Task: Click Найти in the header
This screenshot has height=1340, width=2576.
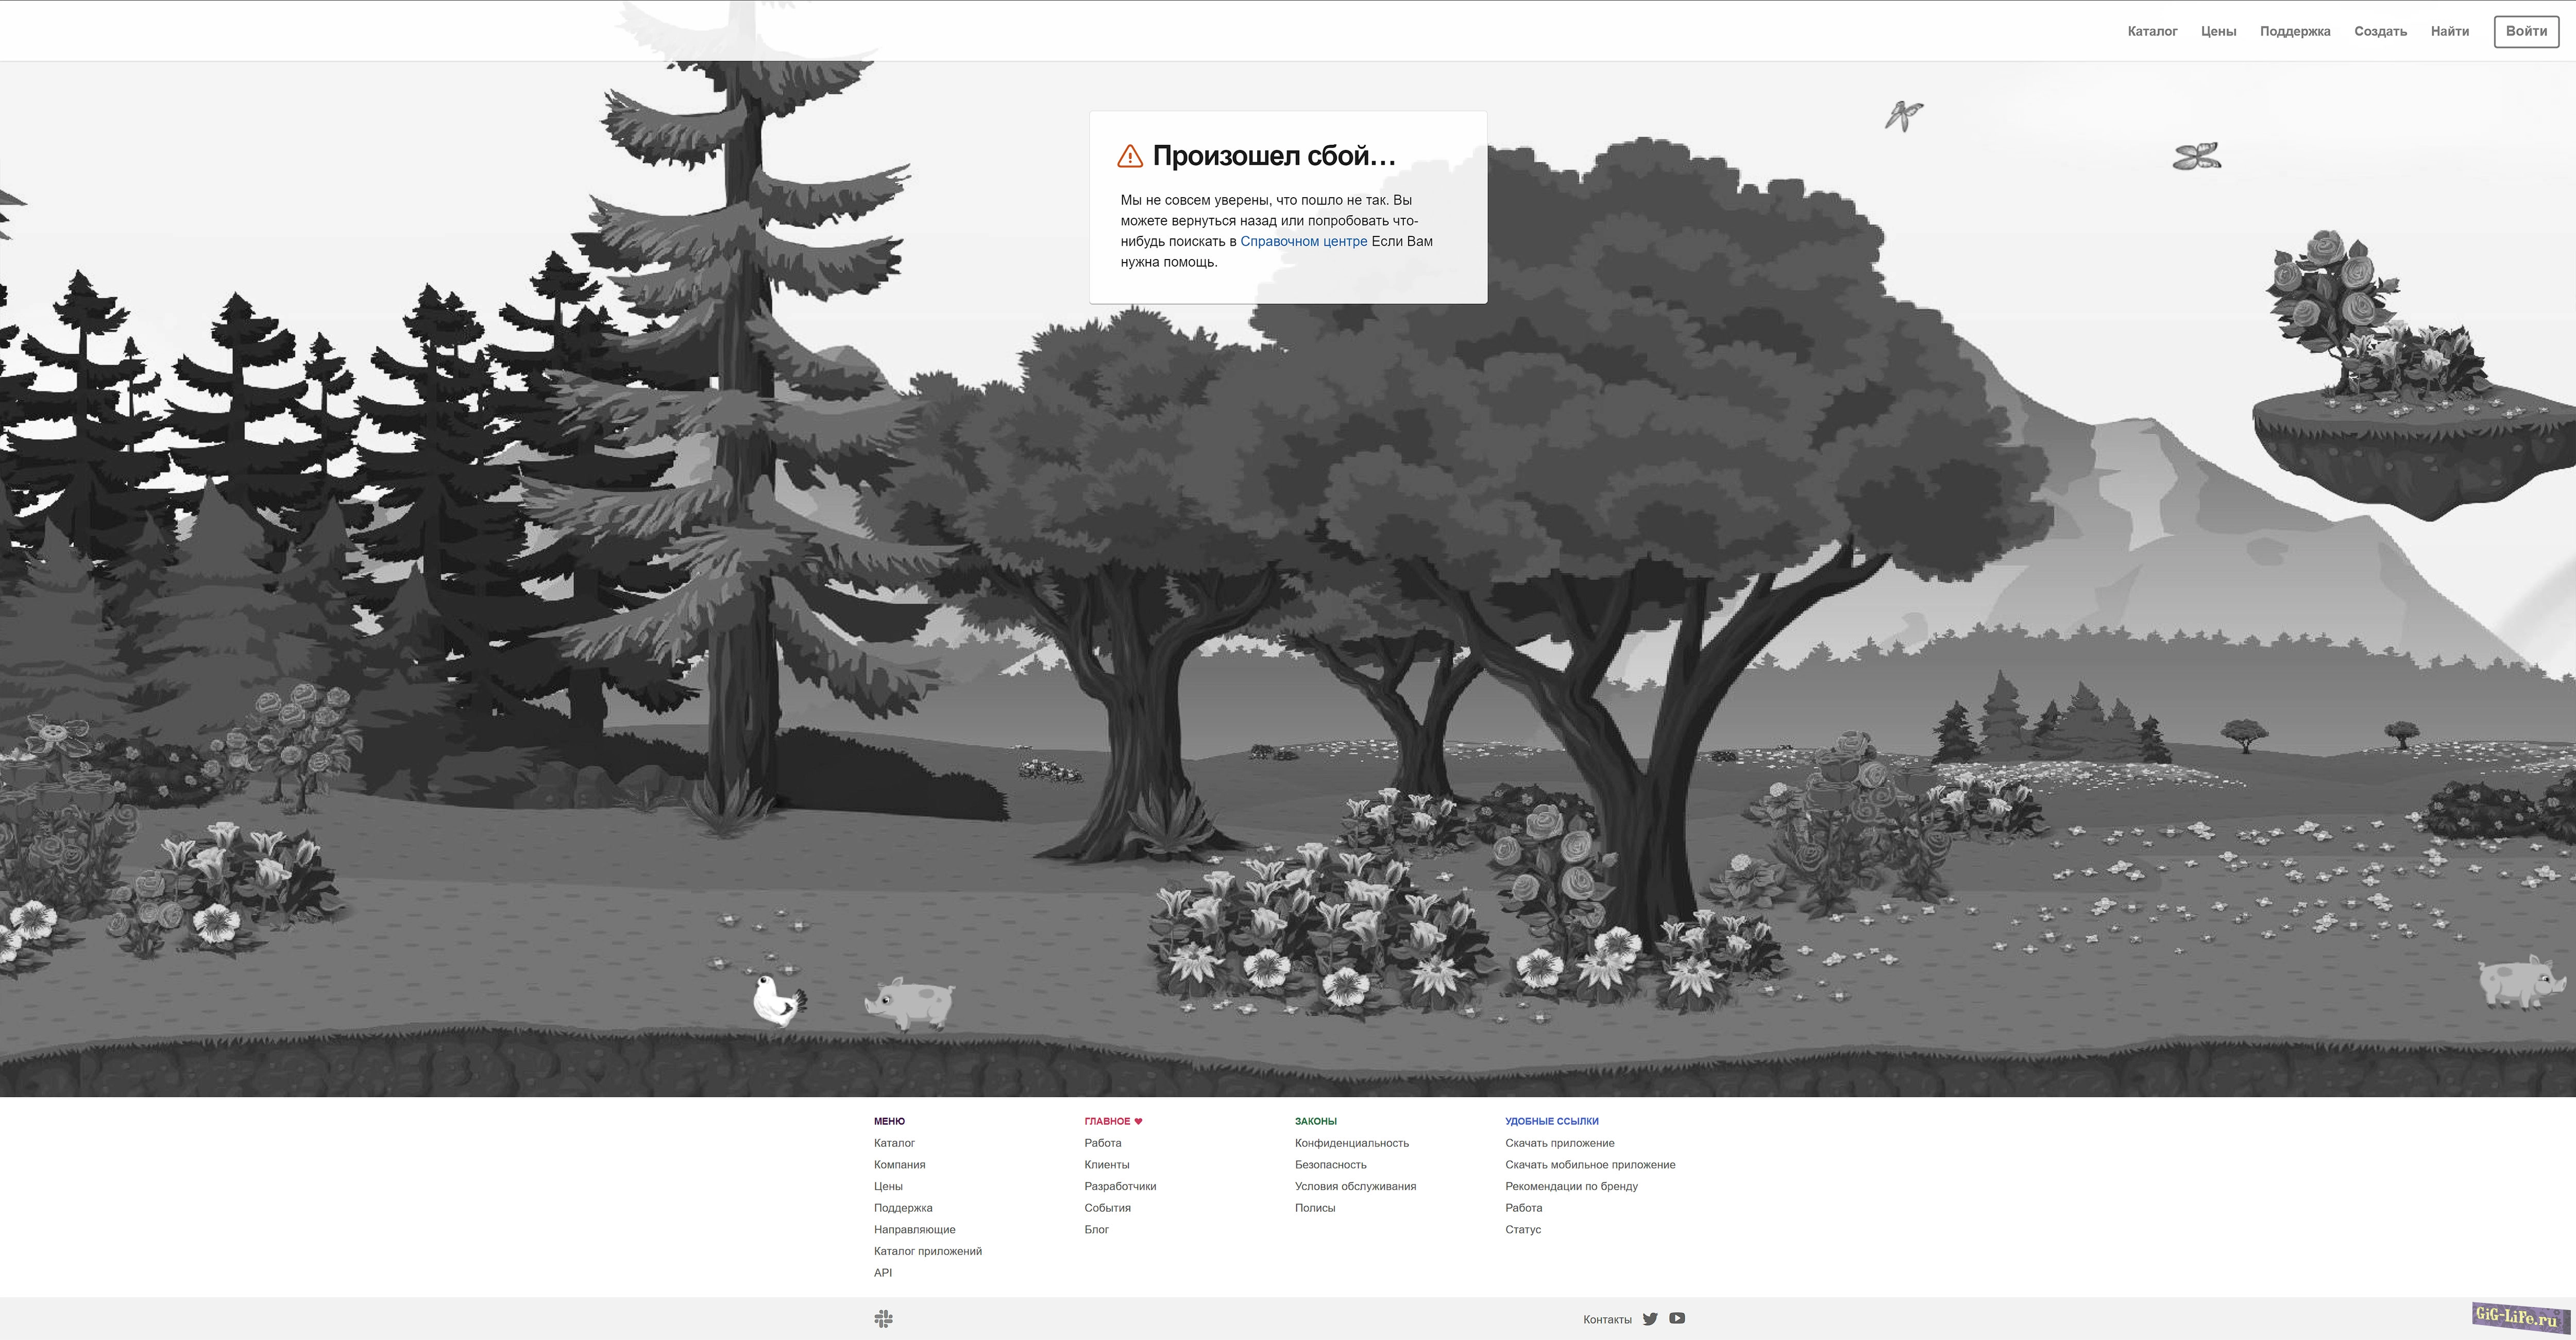Action: [2449, 31]
